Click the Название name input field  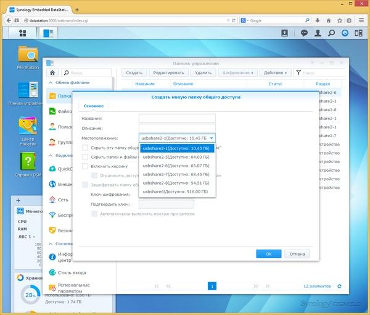pos(177,118)
